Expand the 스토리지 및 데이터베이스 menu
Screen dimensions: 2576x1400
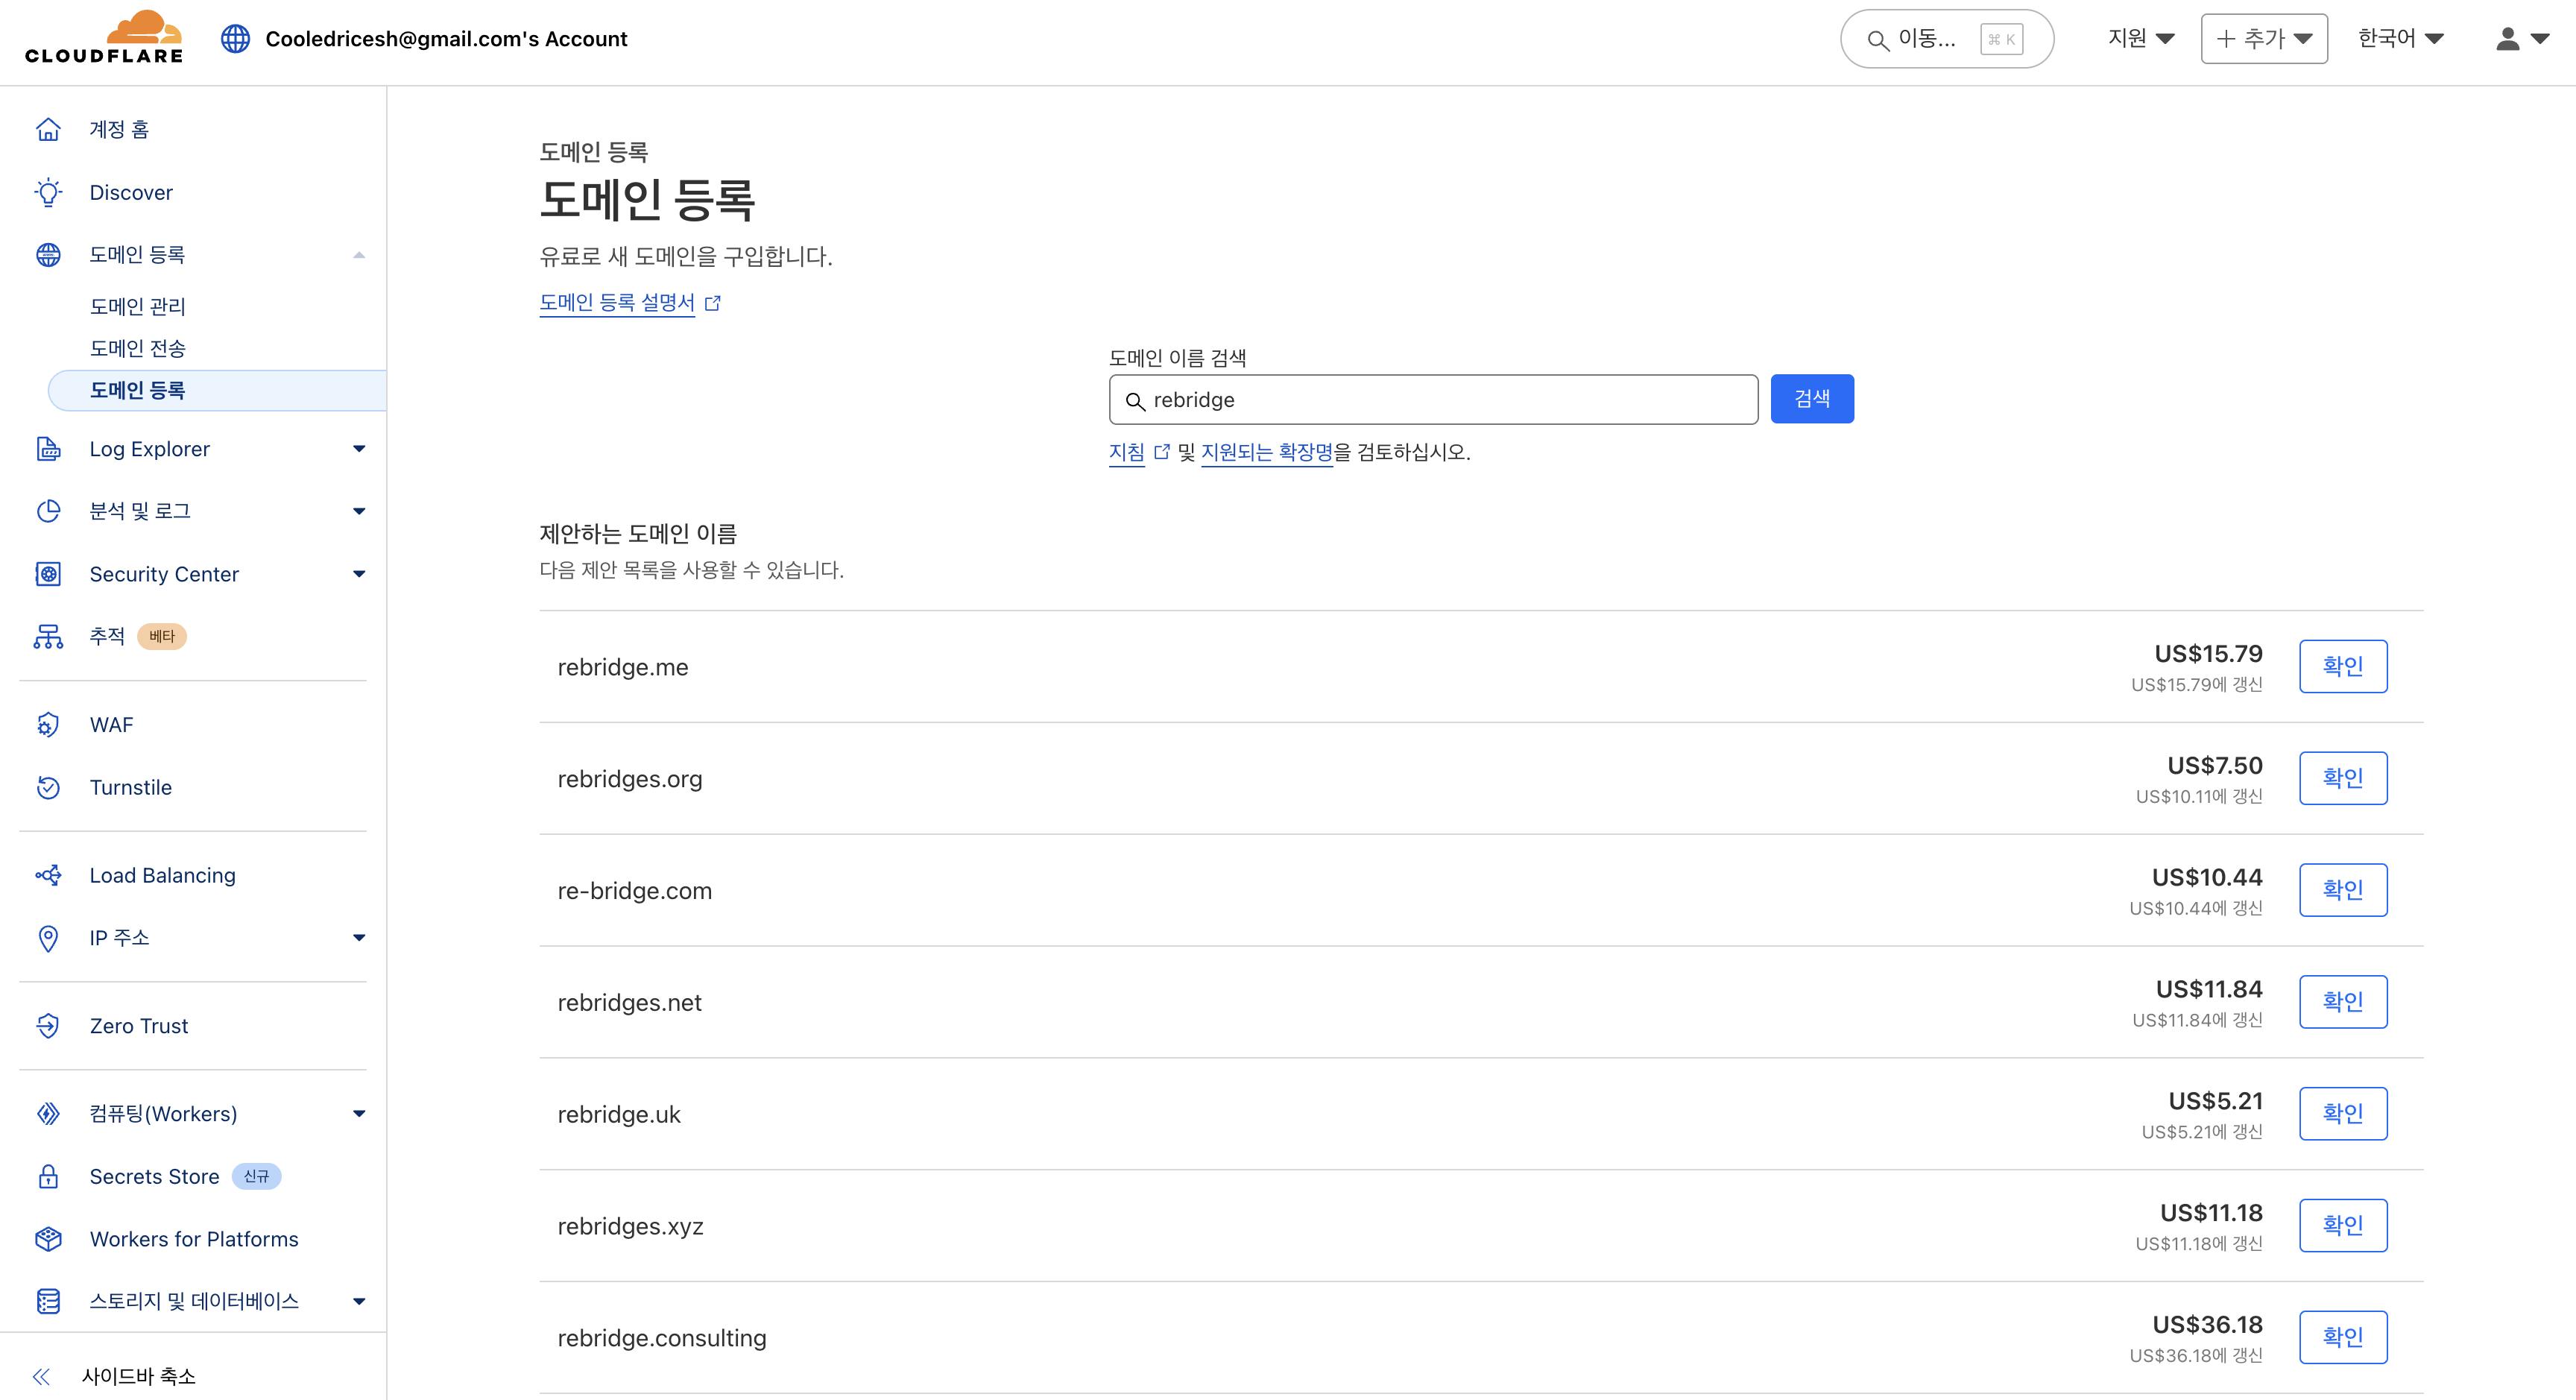pyautogui.click(x=359, y=1301)
